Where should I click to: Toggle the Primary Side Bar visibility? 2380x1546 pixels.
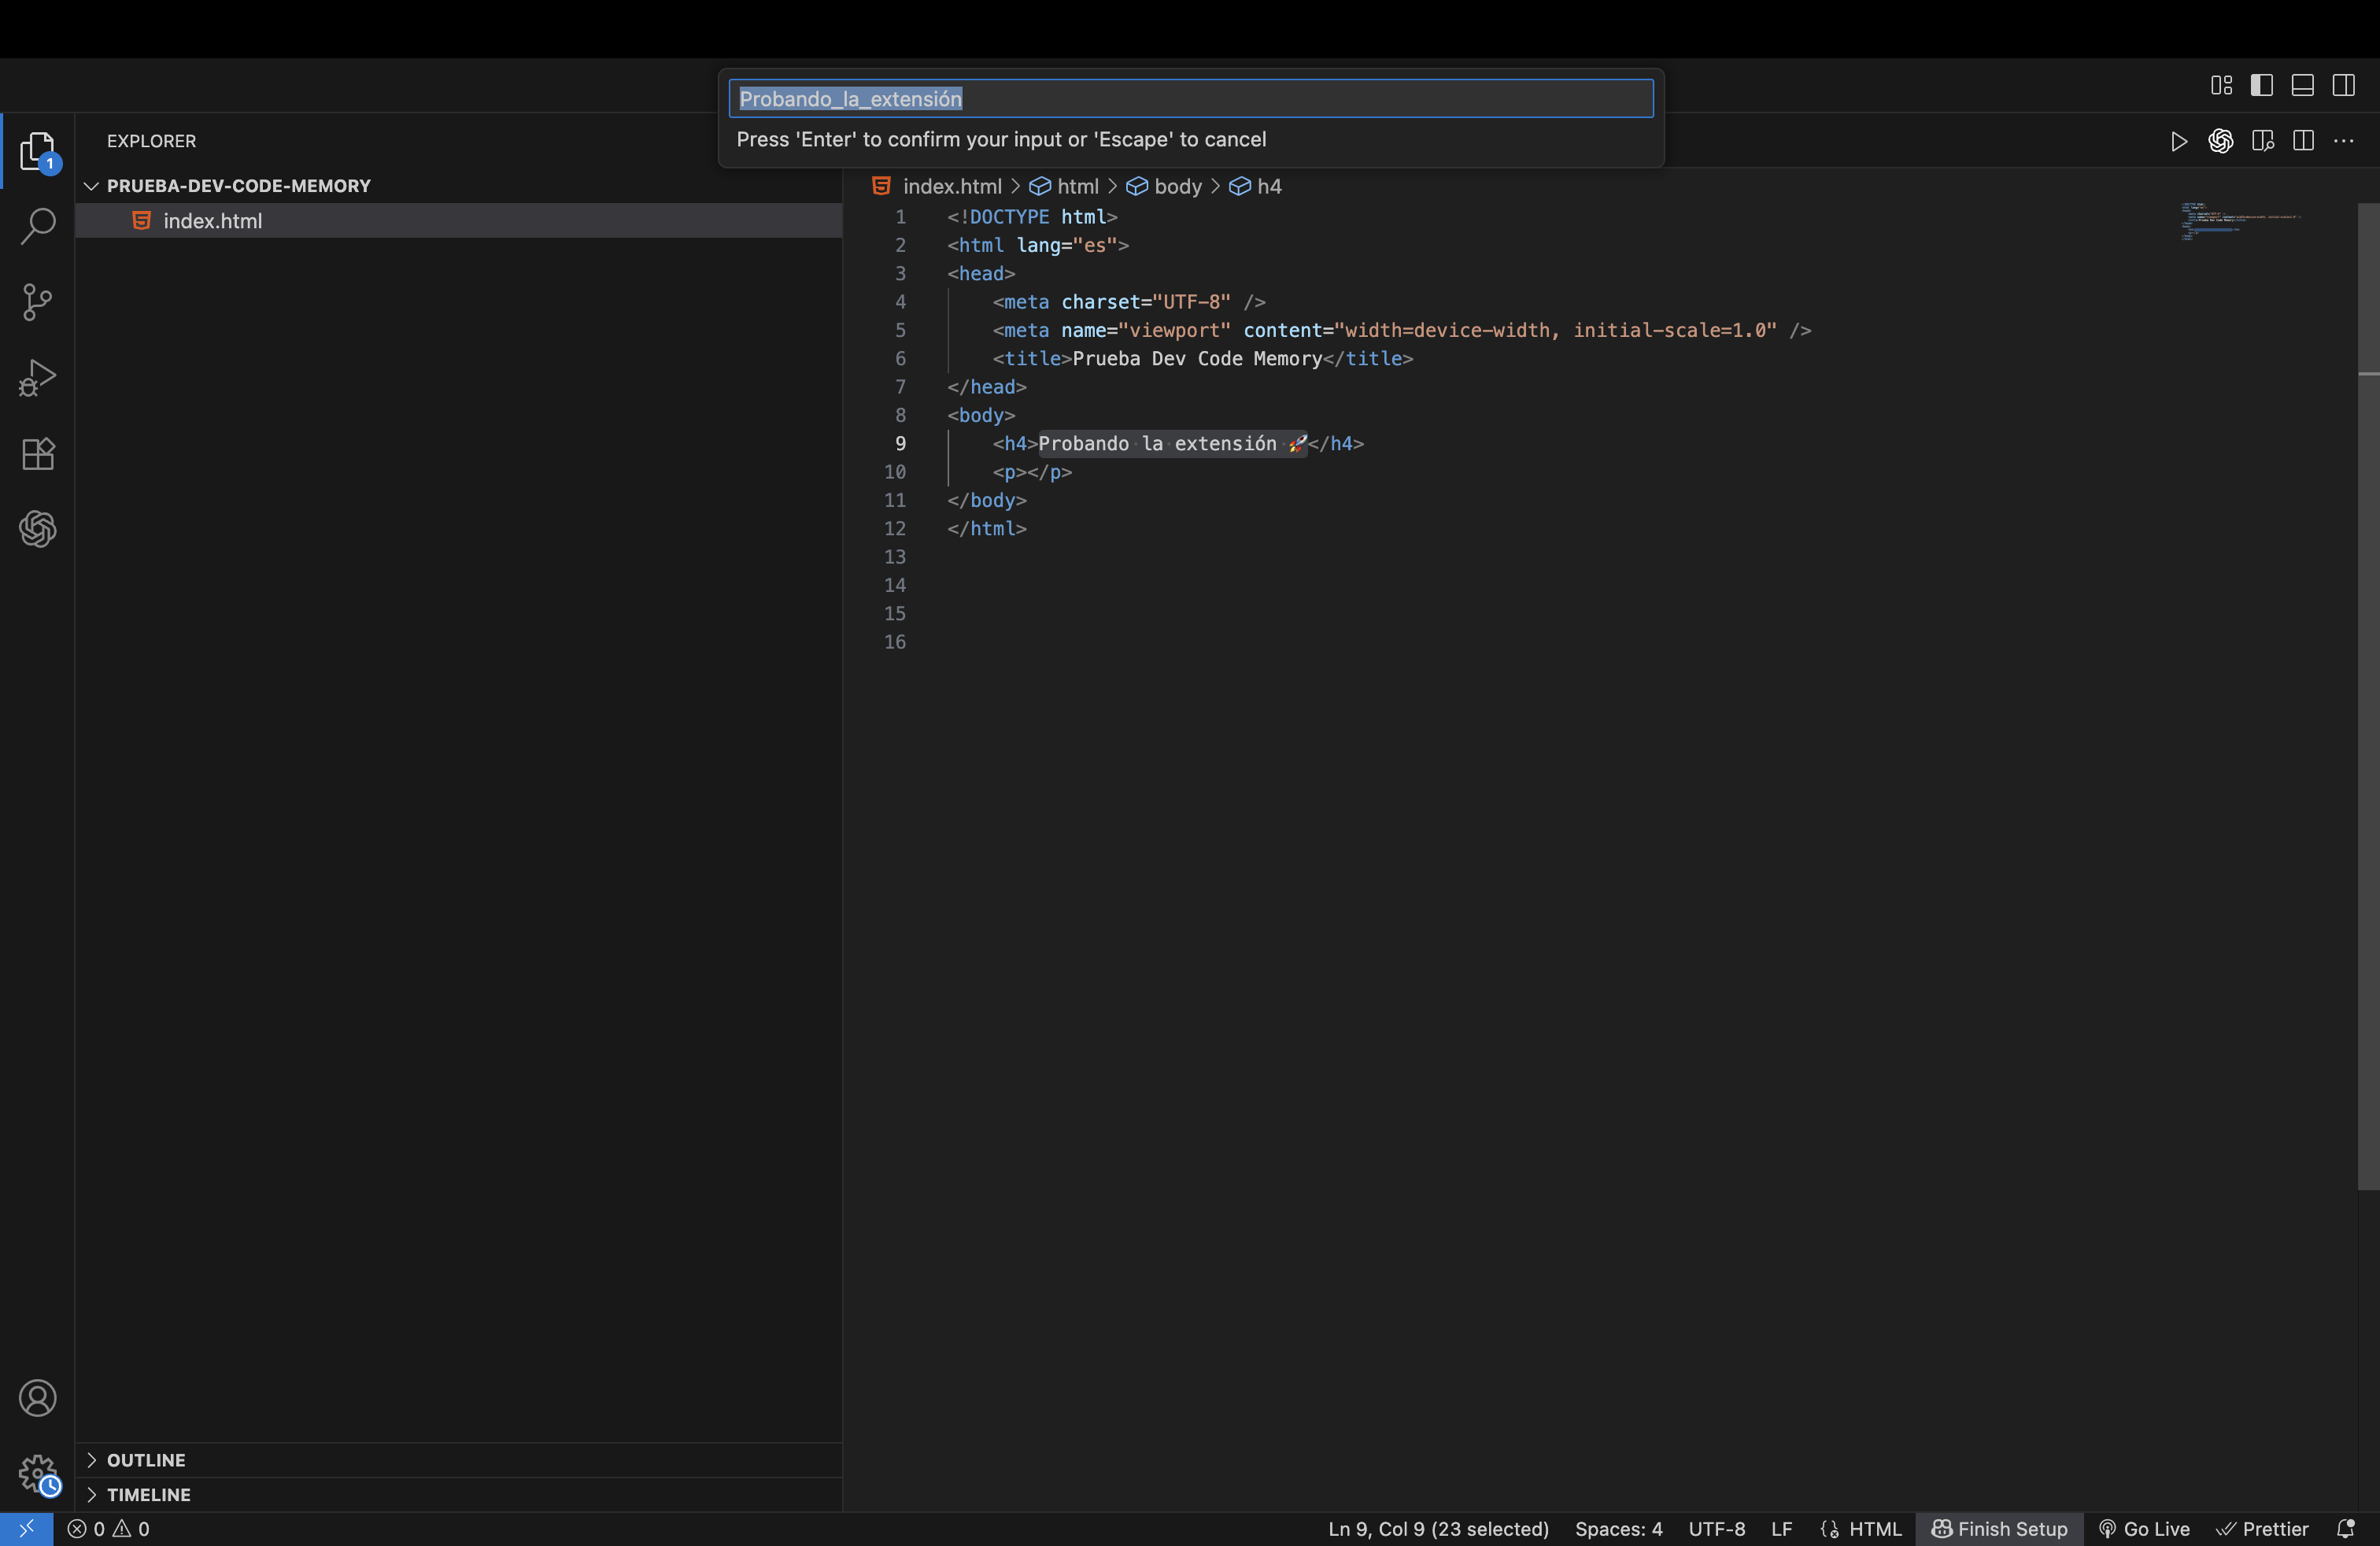coord(2262,85)
